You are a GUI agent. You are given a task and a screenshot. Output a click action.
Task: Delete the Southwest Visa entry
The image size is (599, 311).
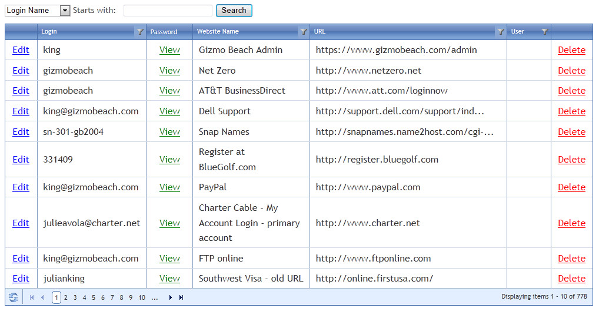571,279
